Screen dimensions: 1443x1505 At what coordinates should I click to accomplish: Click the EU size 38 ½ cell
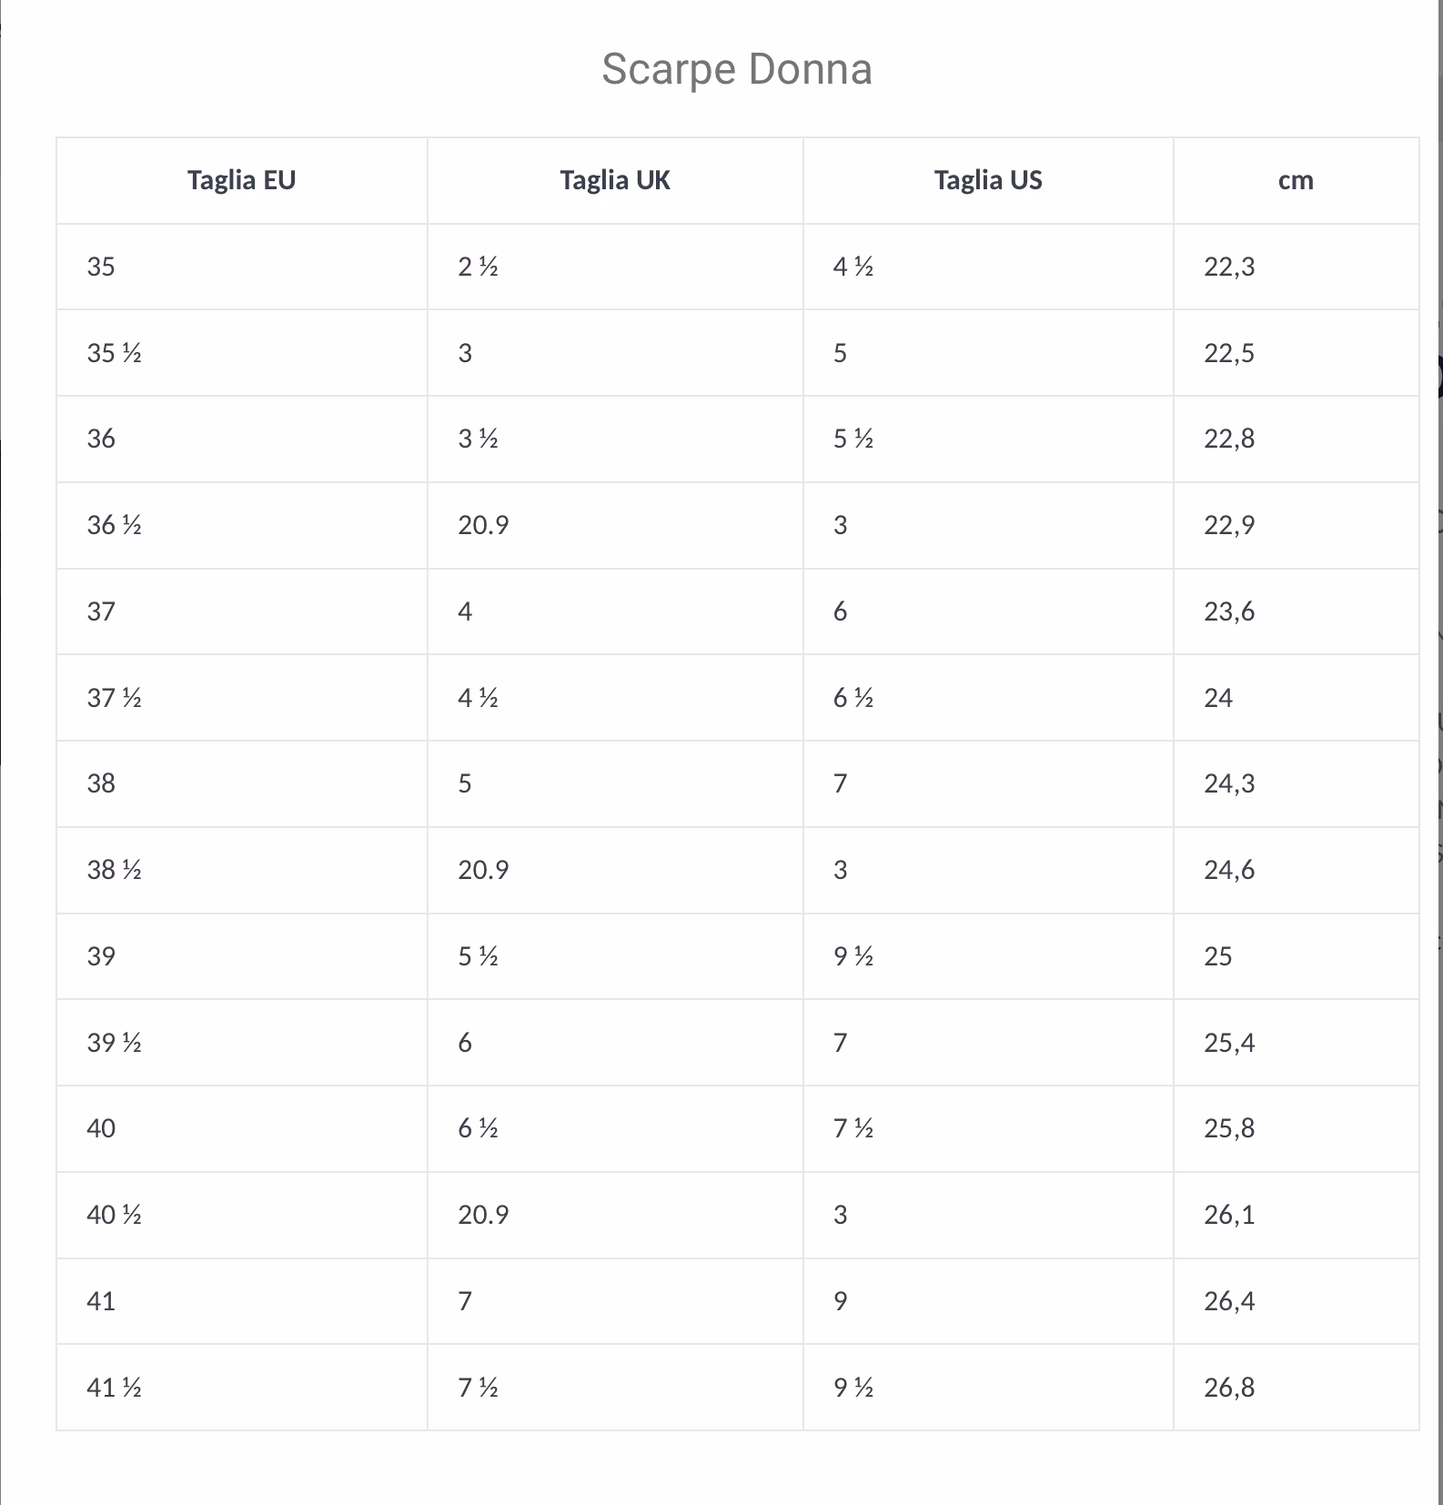pyautogui.click(x=115, y=870)
